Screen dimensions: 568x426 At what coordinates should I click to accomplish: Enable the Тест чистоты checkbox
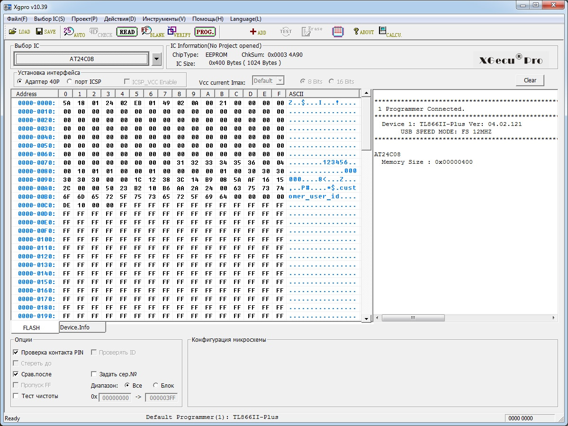pyautogui.click(x=16, y=396)
